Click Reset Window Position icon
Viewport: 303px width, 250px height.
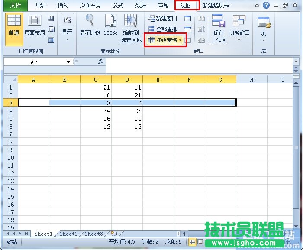click(201, 40)
